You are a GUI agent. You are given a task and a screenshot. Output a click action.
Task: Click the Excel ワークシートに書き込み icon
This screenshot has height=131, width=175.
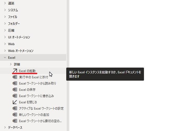[x=15, y=96]
